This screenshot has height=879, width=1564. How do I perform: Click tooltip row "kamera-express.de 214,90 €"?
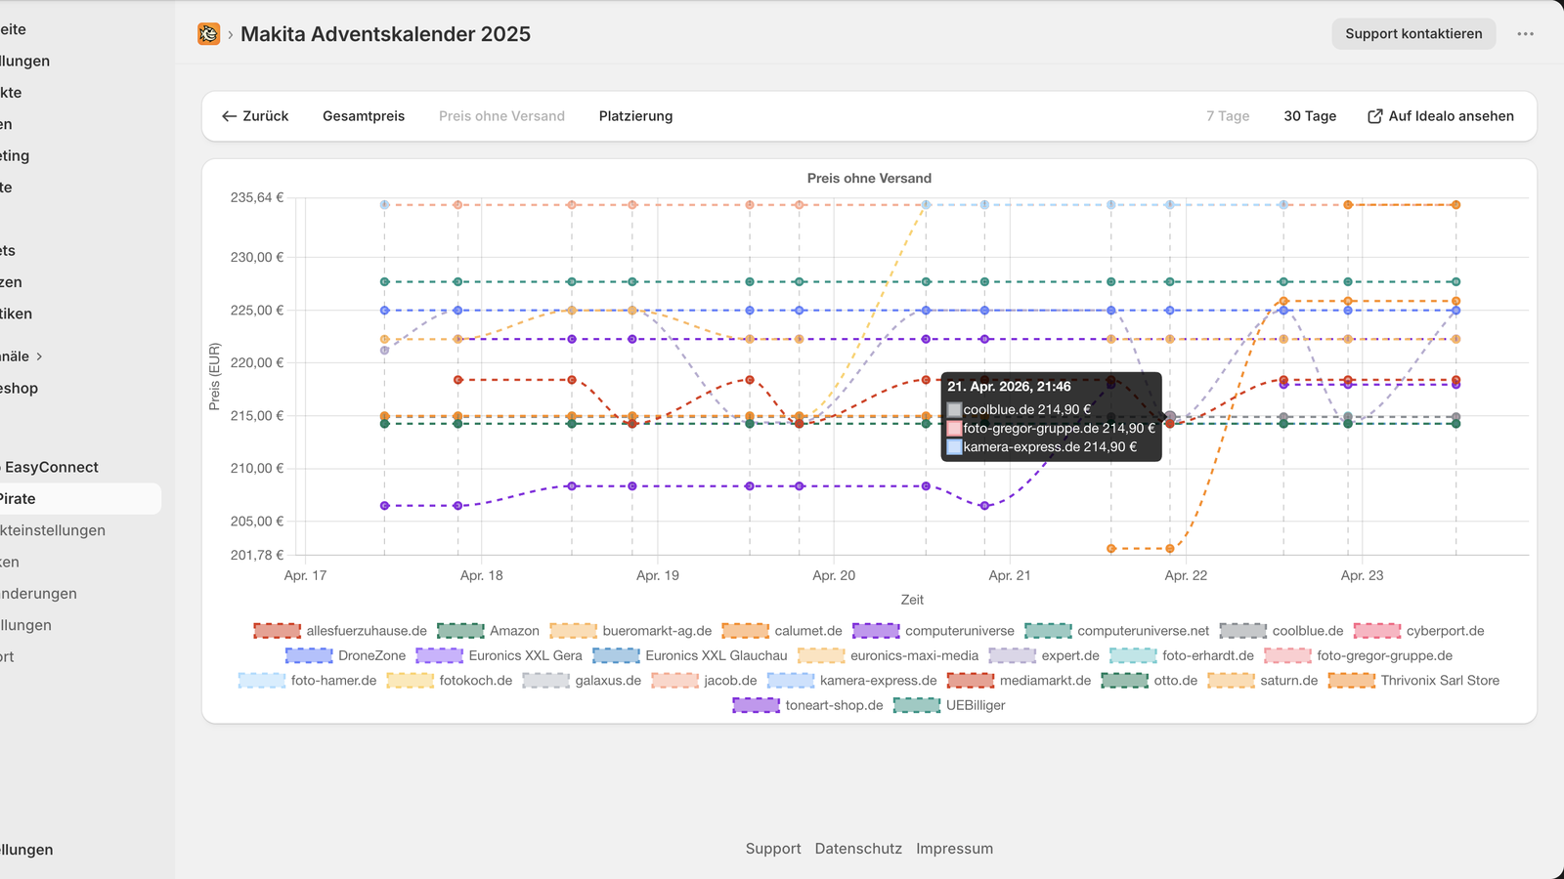(1042, 446)
